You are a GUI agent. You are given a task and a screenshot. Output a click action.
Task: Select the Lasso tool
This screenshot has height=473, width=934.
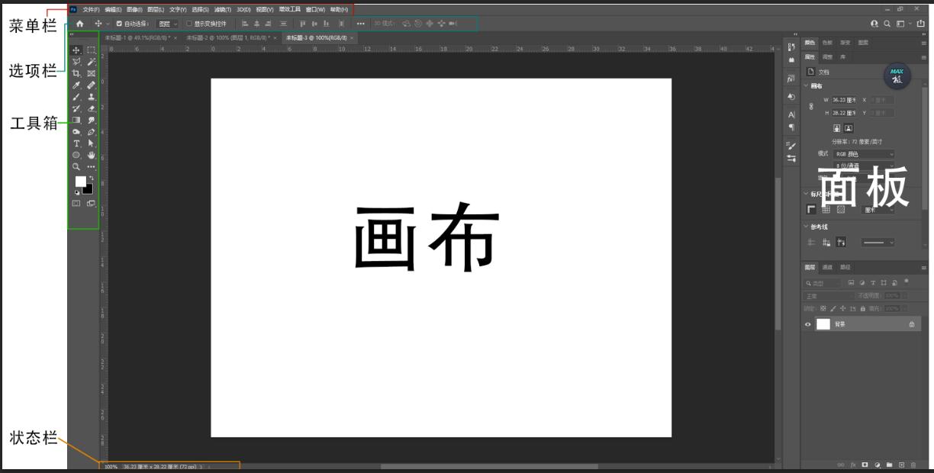click(x=75, y=61)
